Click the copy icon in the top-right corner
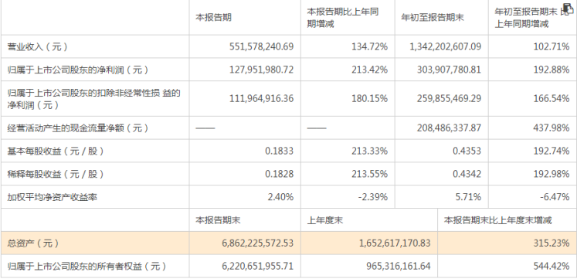 pos(569,10)
